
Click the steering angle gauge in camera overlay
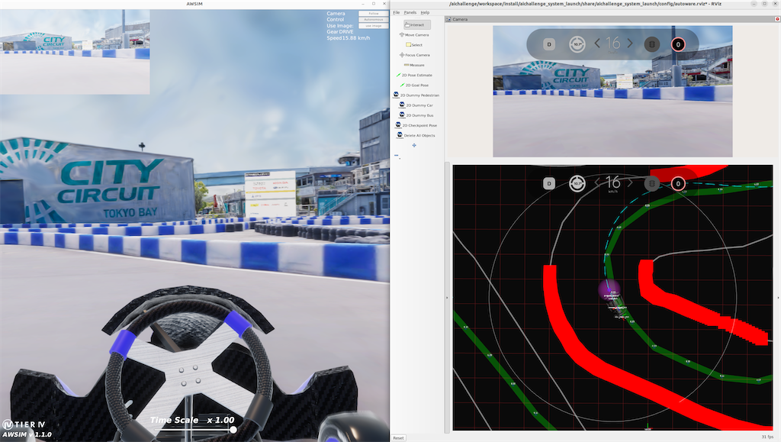[x=577, y=44]
